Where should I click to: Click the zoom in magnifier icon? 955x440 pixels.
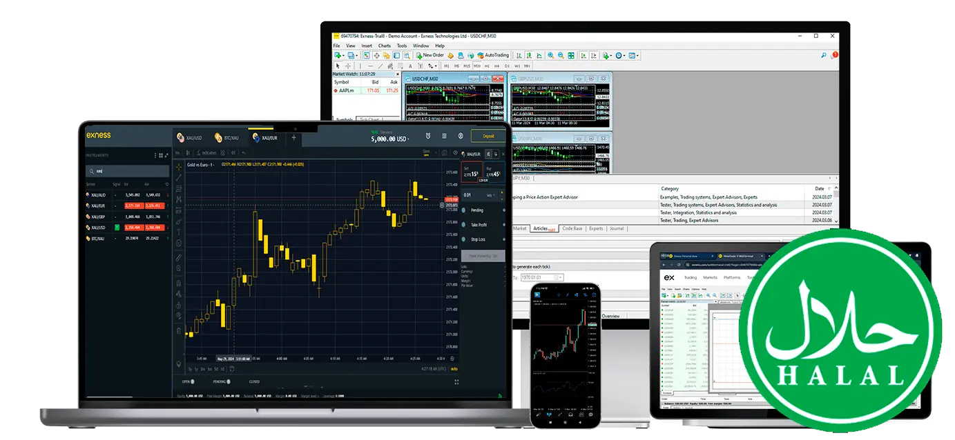pos(550,55)
